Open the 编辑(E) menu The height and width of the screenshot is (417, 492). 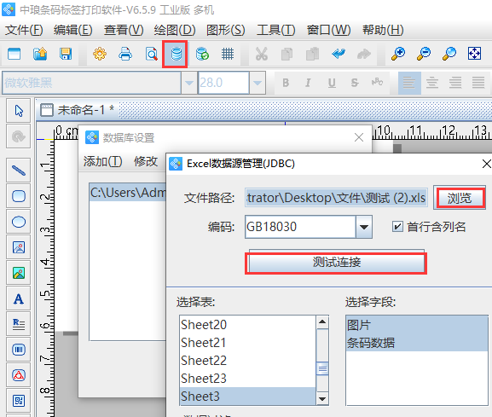72,30
